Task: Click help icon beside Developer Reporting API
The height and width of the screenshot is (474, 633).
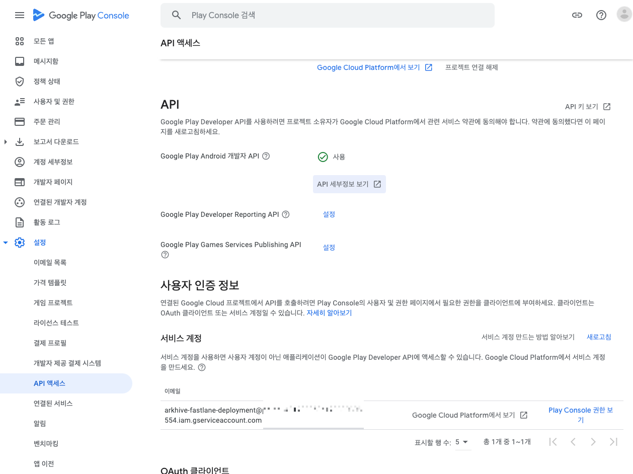Action: click(x=286, y=214)
